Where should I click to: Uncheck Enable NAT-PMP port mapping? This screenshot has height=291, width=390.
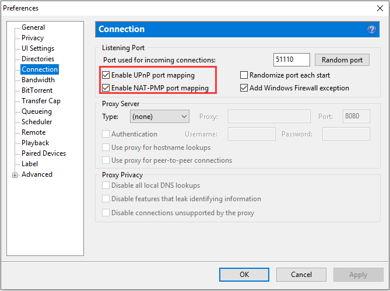(106, 88)
